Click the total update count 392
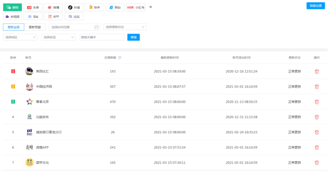 point(113,117)
